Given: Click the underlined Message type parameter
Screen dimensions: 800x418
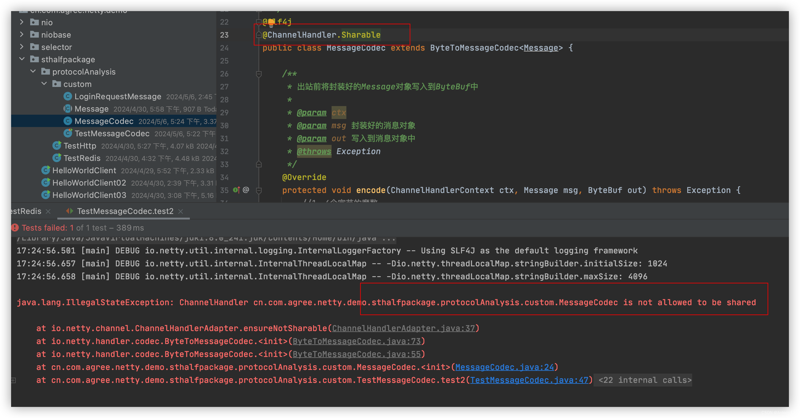Looking at the screenshot, I should click(x=541, y=48).
